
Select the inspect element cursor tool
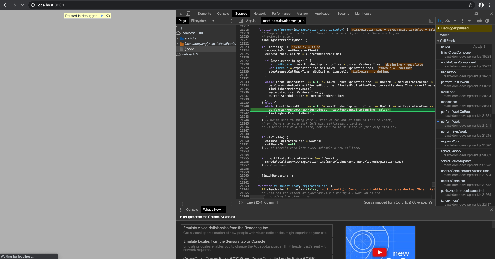point(181,14)
